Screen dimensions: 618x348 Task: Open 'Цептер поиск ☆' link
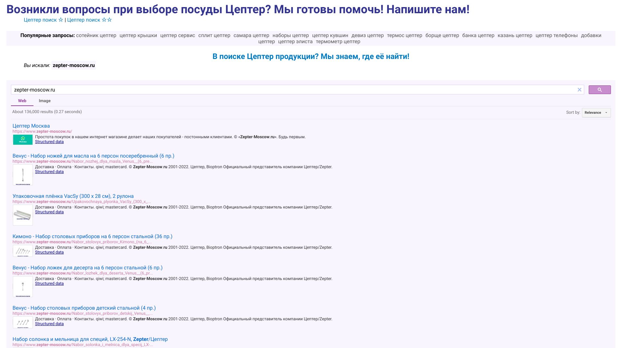point(43,20)
